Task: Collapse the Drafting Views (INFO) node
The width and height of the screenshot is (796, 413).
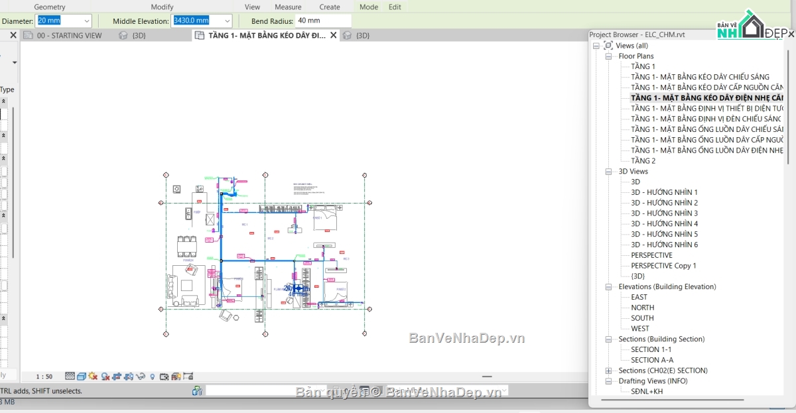Action: pyautogui.click(x=608, y=381)
